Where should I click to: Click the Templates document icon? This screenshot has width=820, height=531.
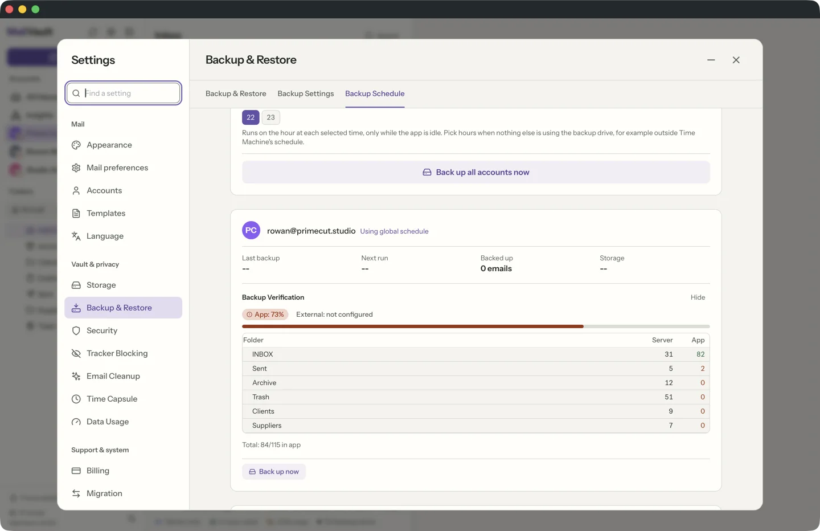pyautogui.click(x=76, y=214)
